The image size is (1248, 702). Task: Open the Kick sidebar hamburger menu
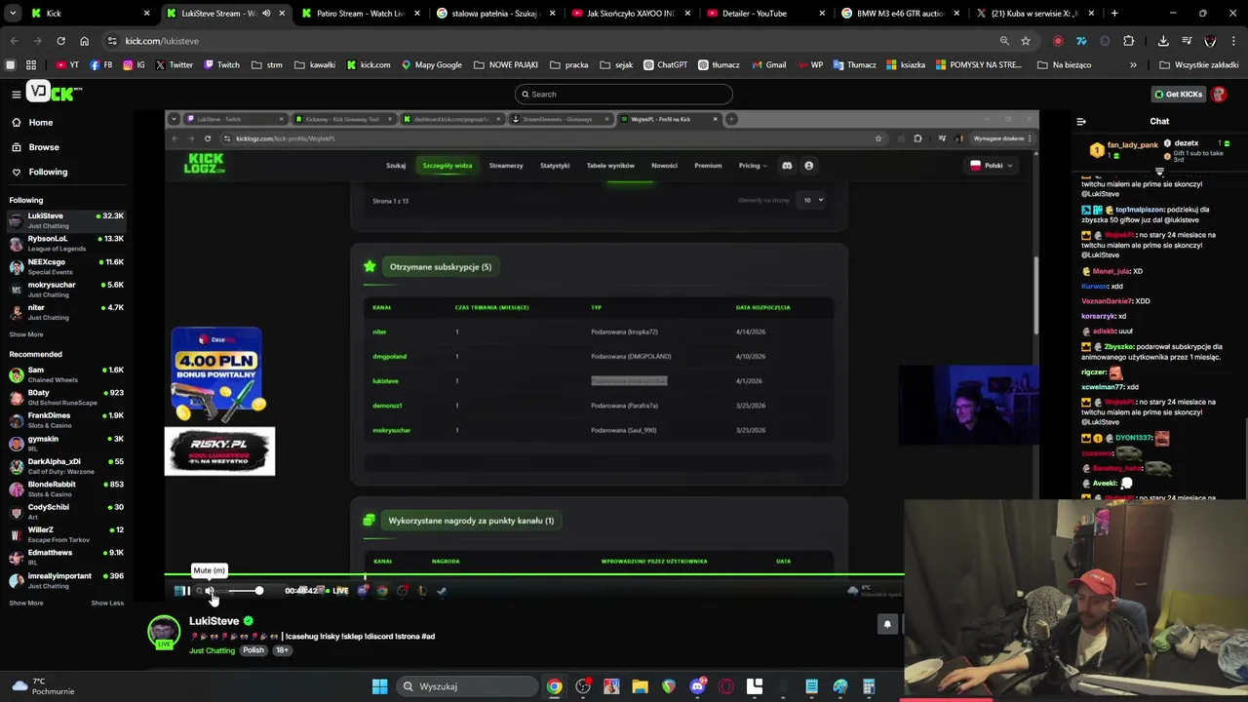click(16, 94)
